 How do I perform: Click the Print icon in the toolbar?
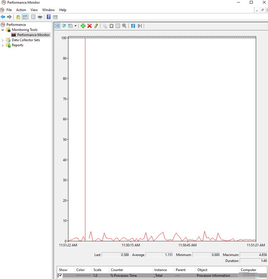[40, 17]
